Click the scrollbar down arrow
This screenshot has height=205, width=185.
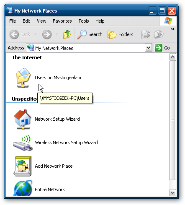[173, 193]
